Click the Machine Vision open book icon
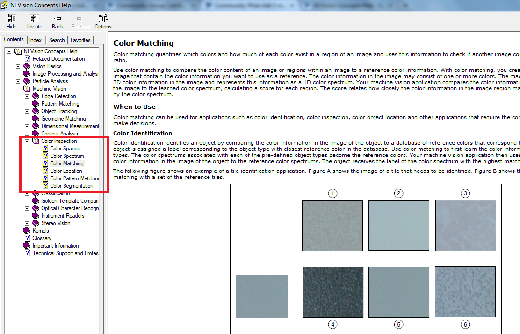Screen dimensions: 520x334 tap(27, 89)
